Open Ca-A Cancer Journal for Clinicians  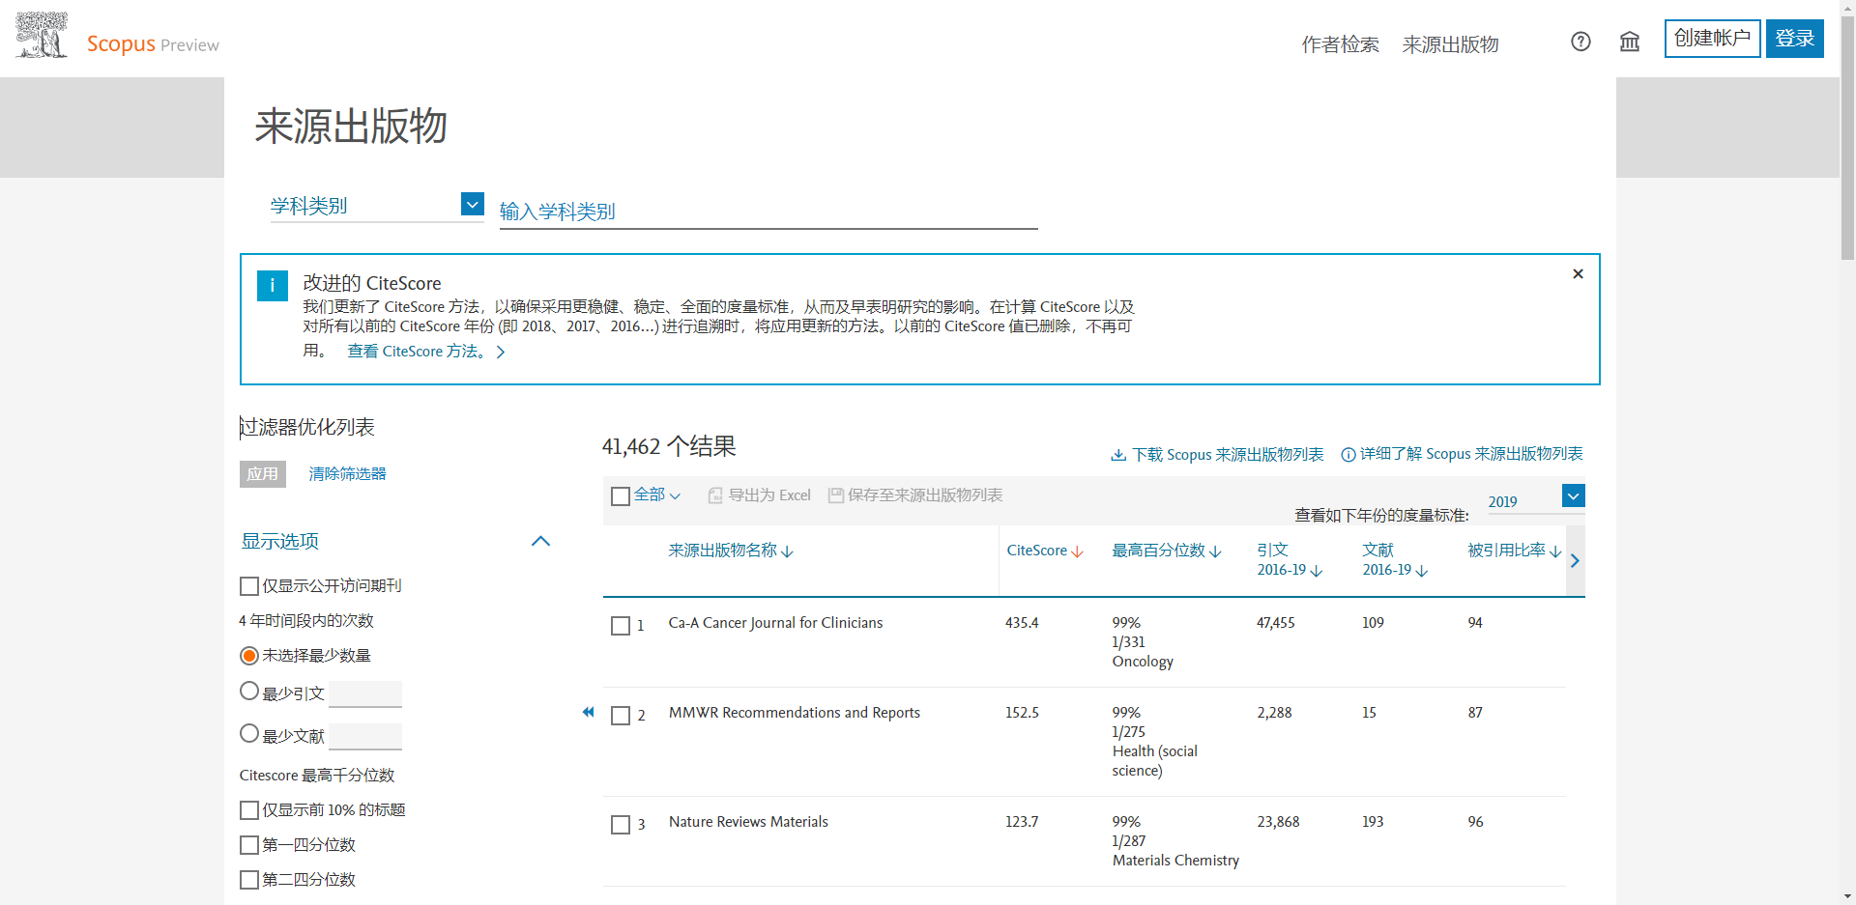coord(775,623)
